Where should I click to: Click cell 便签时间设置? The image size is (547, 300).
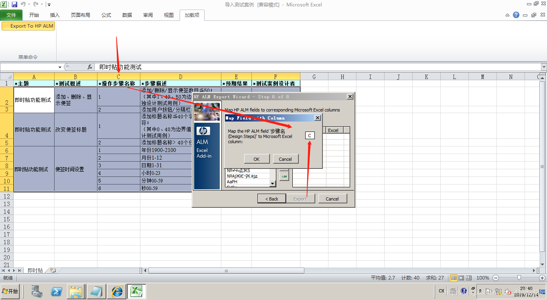[76, 169]
